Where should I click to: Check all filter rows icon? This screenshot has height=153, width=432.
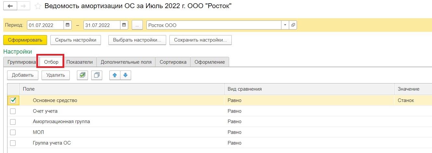point(82,75)
